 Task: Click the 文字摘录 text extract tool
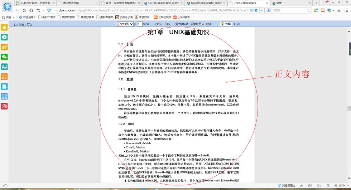pos(182,24)
